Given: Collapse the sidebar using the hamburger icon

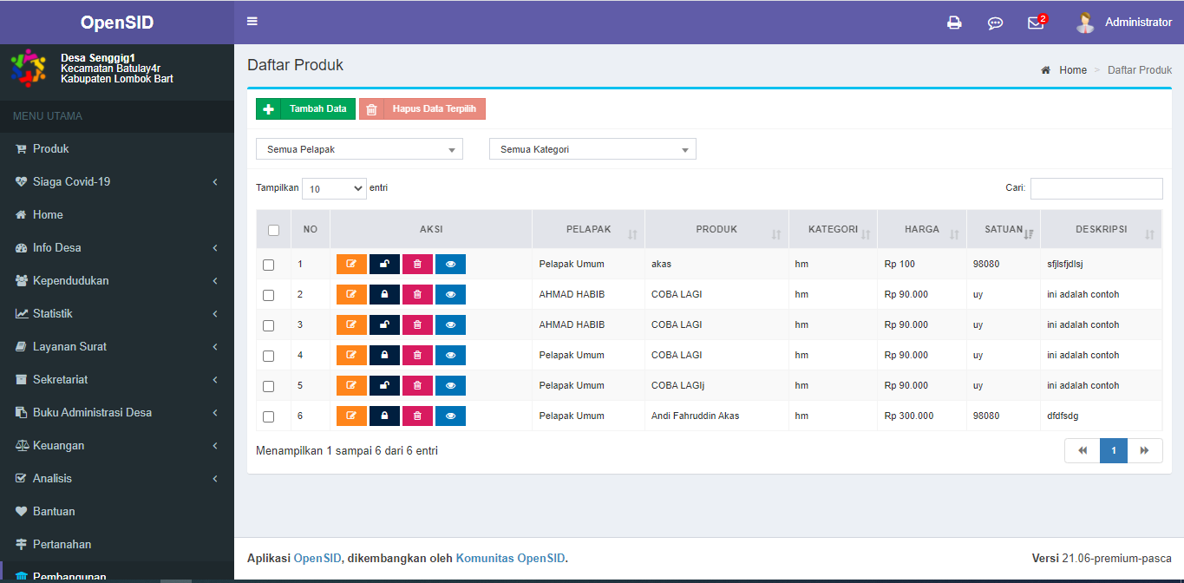Looking at the screenshot, I should [252, 21].
